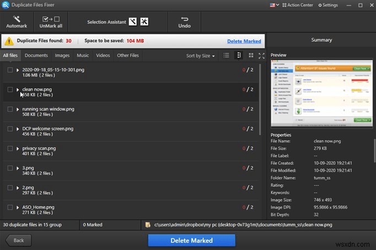Click the 746 x 493 Image Size value
This screenshot has height=250, width=376.
(323, 200)
